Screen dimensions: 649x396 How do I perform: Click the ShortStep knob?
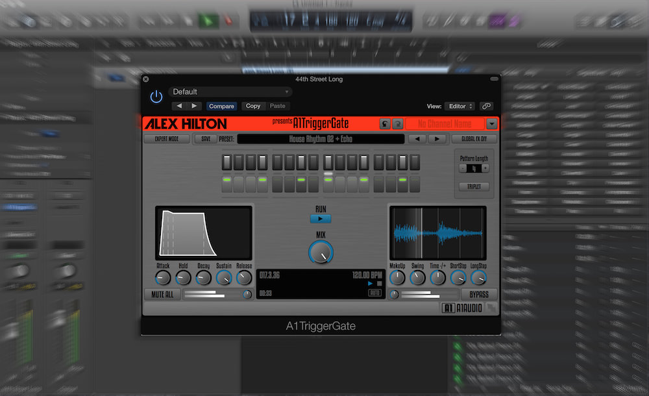tap(458, 278)
